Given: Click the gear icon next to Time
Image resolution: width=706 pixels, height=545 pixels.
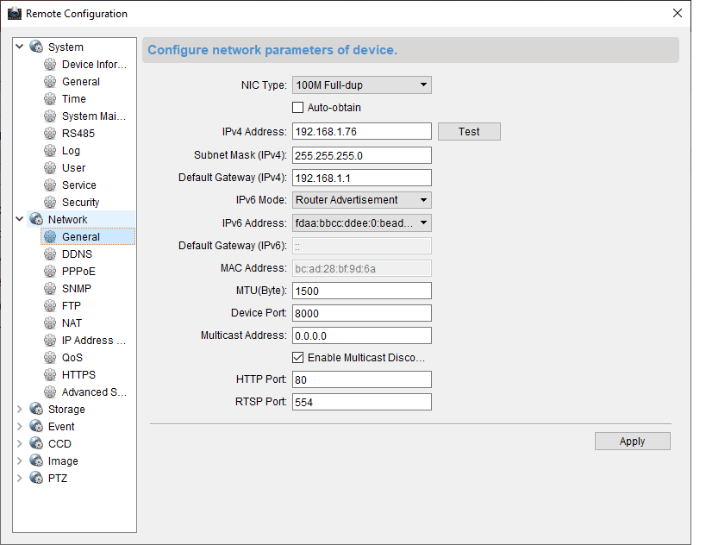Looking at the screenshot, I should pyautogui.click(x=50, y=99).
